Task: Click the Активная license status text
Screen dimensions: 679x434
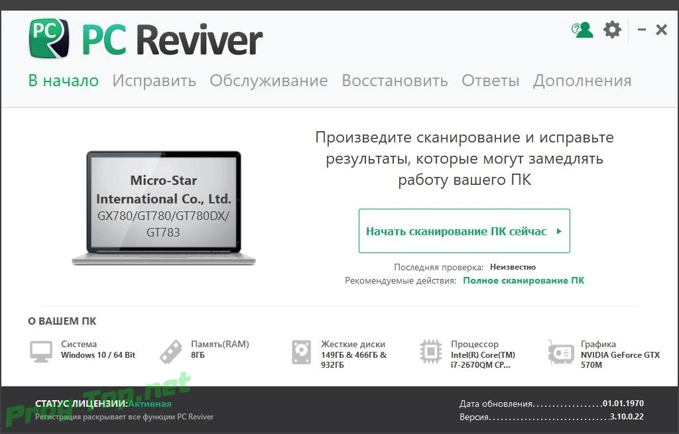Action: tap(150, 404)
